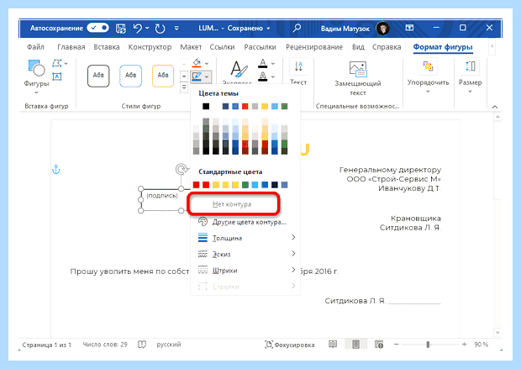This screenshot has width=521, height=369.
Task: Click the Text Outline A icon
Action: pos(263,76)
